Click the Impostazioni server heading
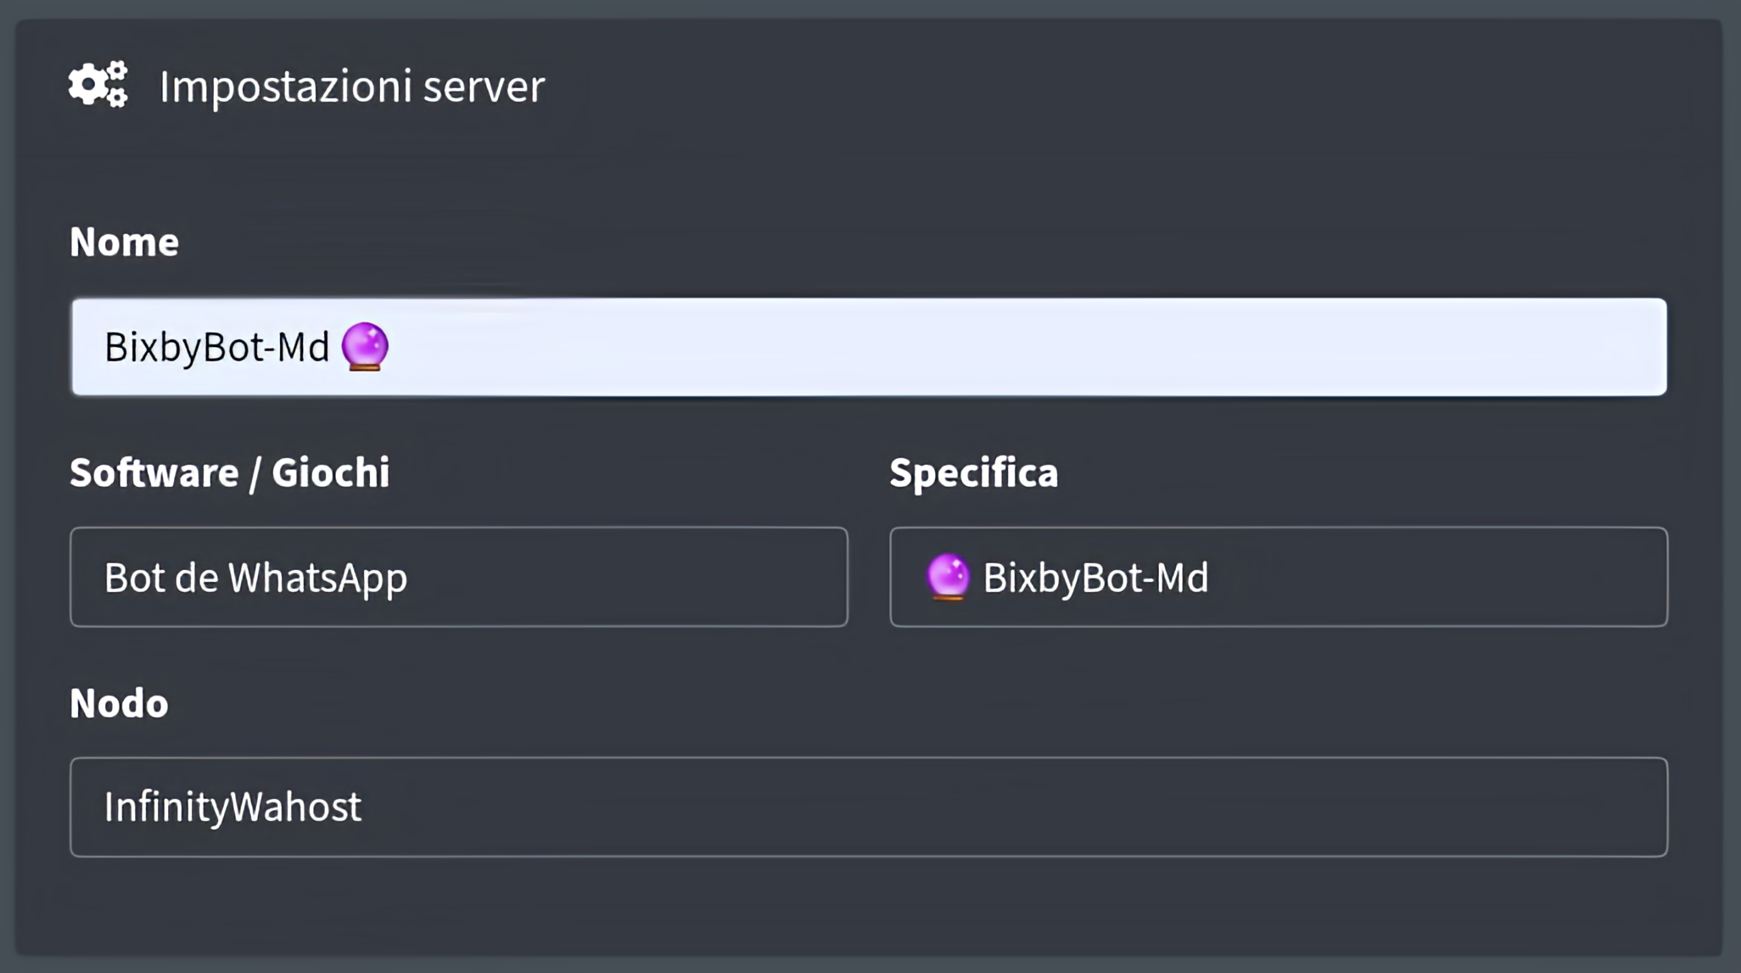 pyautogui.click(x=351, y=87)
